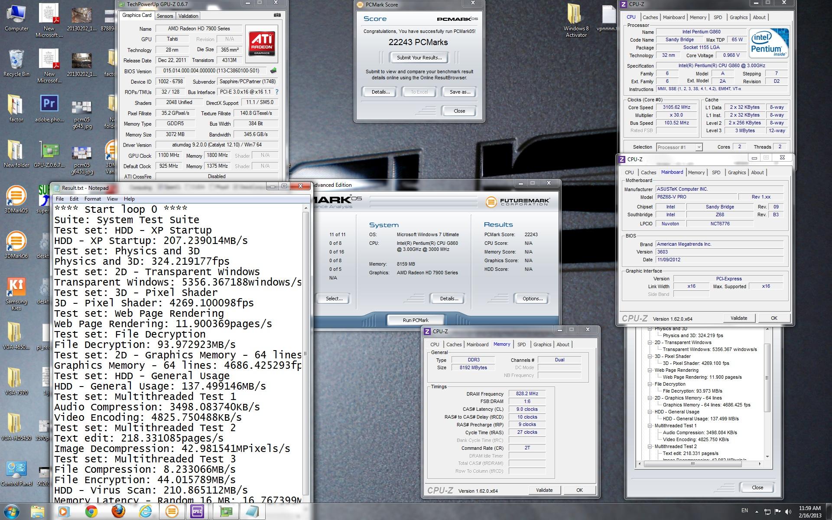This screenshot has height=520, width=832.
Task: Launch Firefox from the taskbar
Action: pos(118,512)
